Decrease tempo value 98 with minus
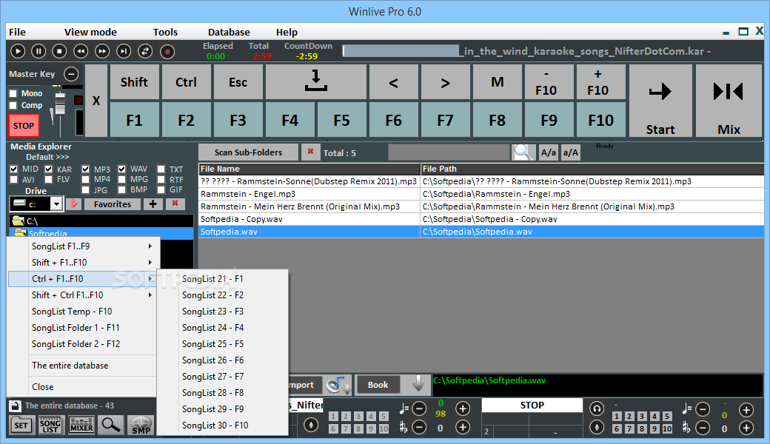Screen dimensions: 770x444 coord(419,408)
